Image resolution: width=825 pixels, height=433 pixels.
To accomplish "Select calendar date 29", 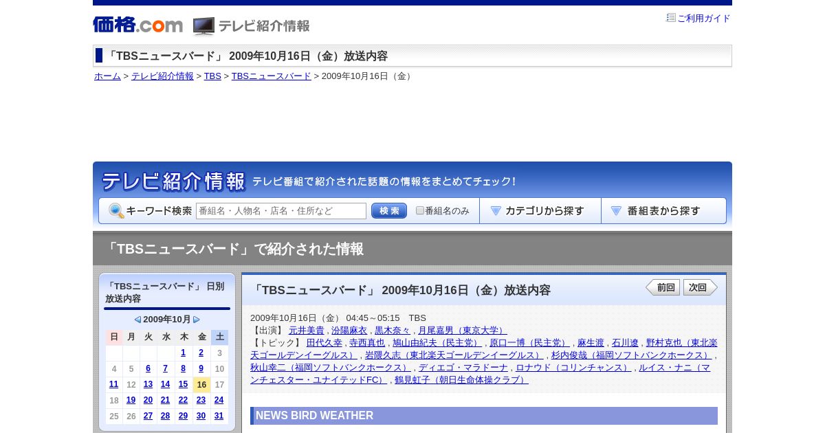I will pos(184,417).
